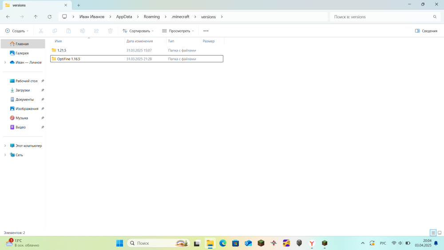
Task: Open Галерея in the sidebar
Action: [x=23, y=53]
